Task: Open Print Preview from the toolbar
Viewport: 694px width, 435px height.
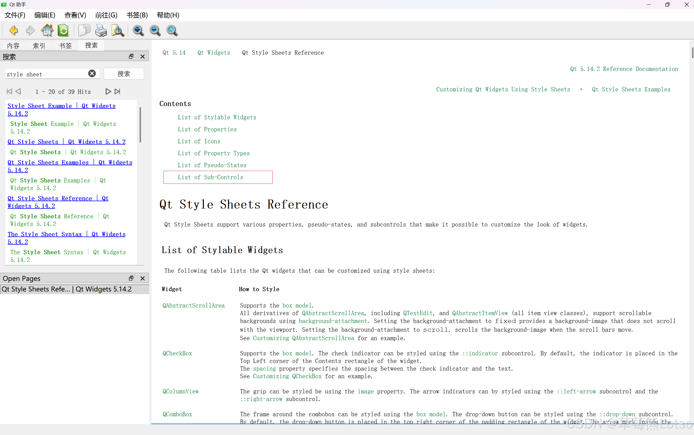Action: [x=118, y=30]
